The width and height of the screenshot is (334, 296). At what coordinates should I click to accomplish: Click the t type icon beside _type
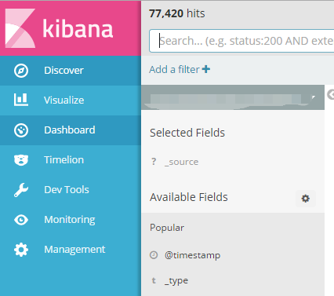(x=154, y=280)
